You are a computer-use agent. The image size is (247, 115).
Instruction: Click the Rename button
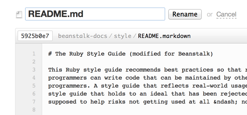[x=185, y=14]
